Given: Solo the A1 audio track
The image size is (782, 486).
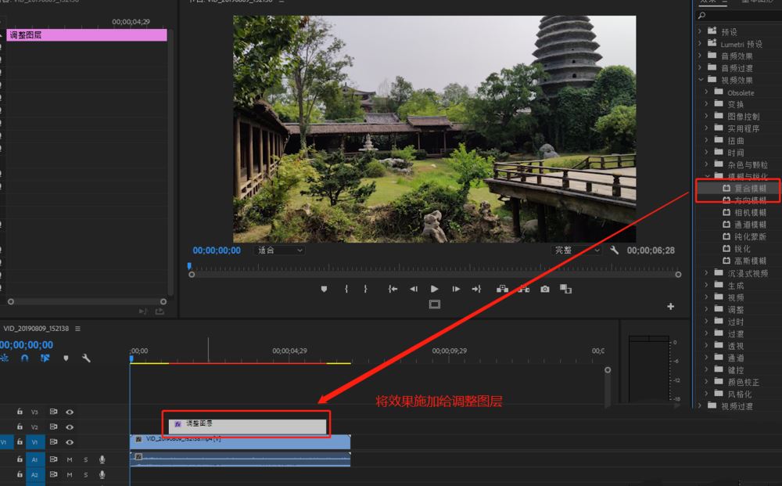Looking at the screenshot, I should 86,459.
